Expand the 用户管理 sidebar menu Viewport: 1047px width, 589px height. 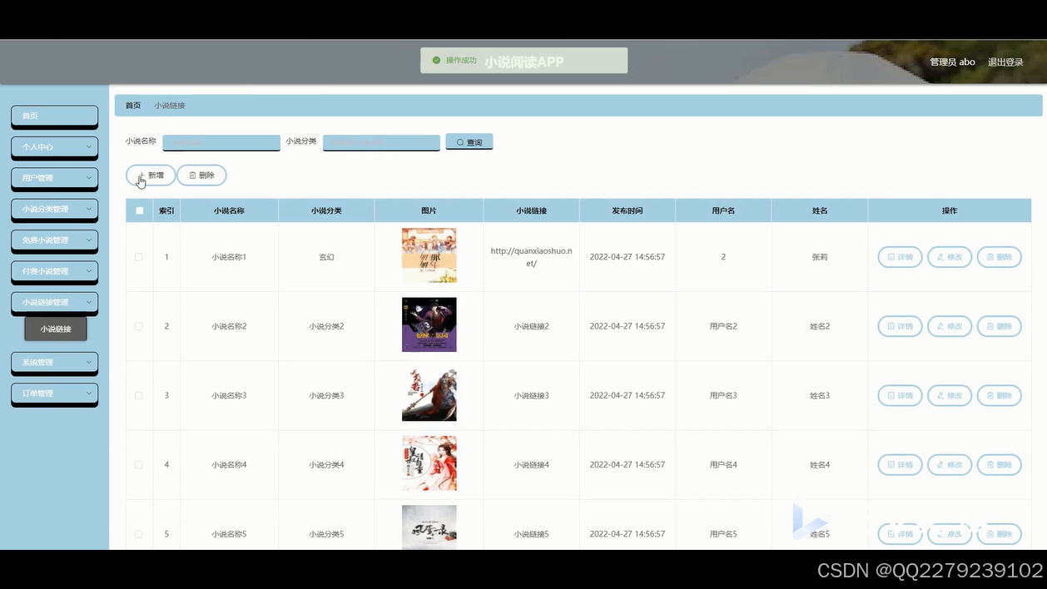click(54, 178)
